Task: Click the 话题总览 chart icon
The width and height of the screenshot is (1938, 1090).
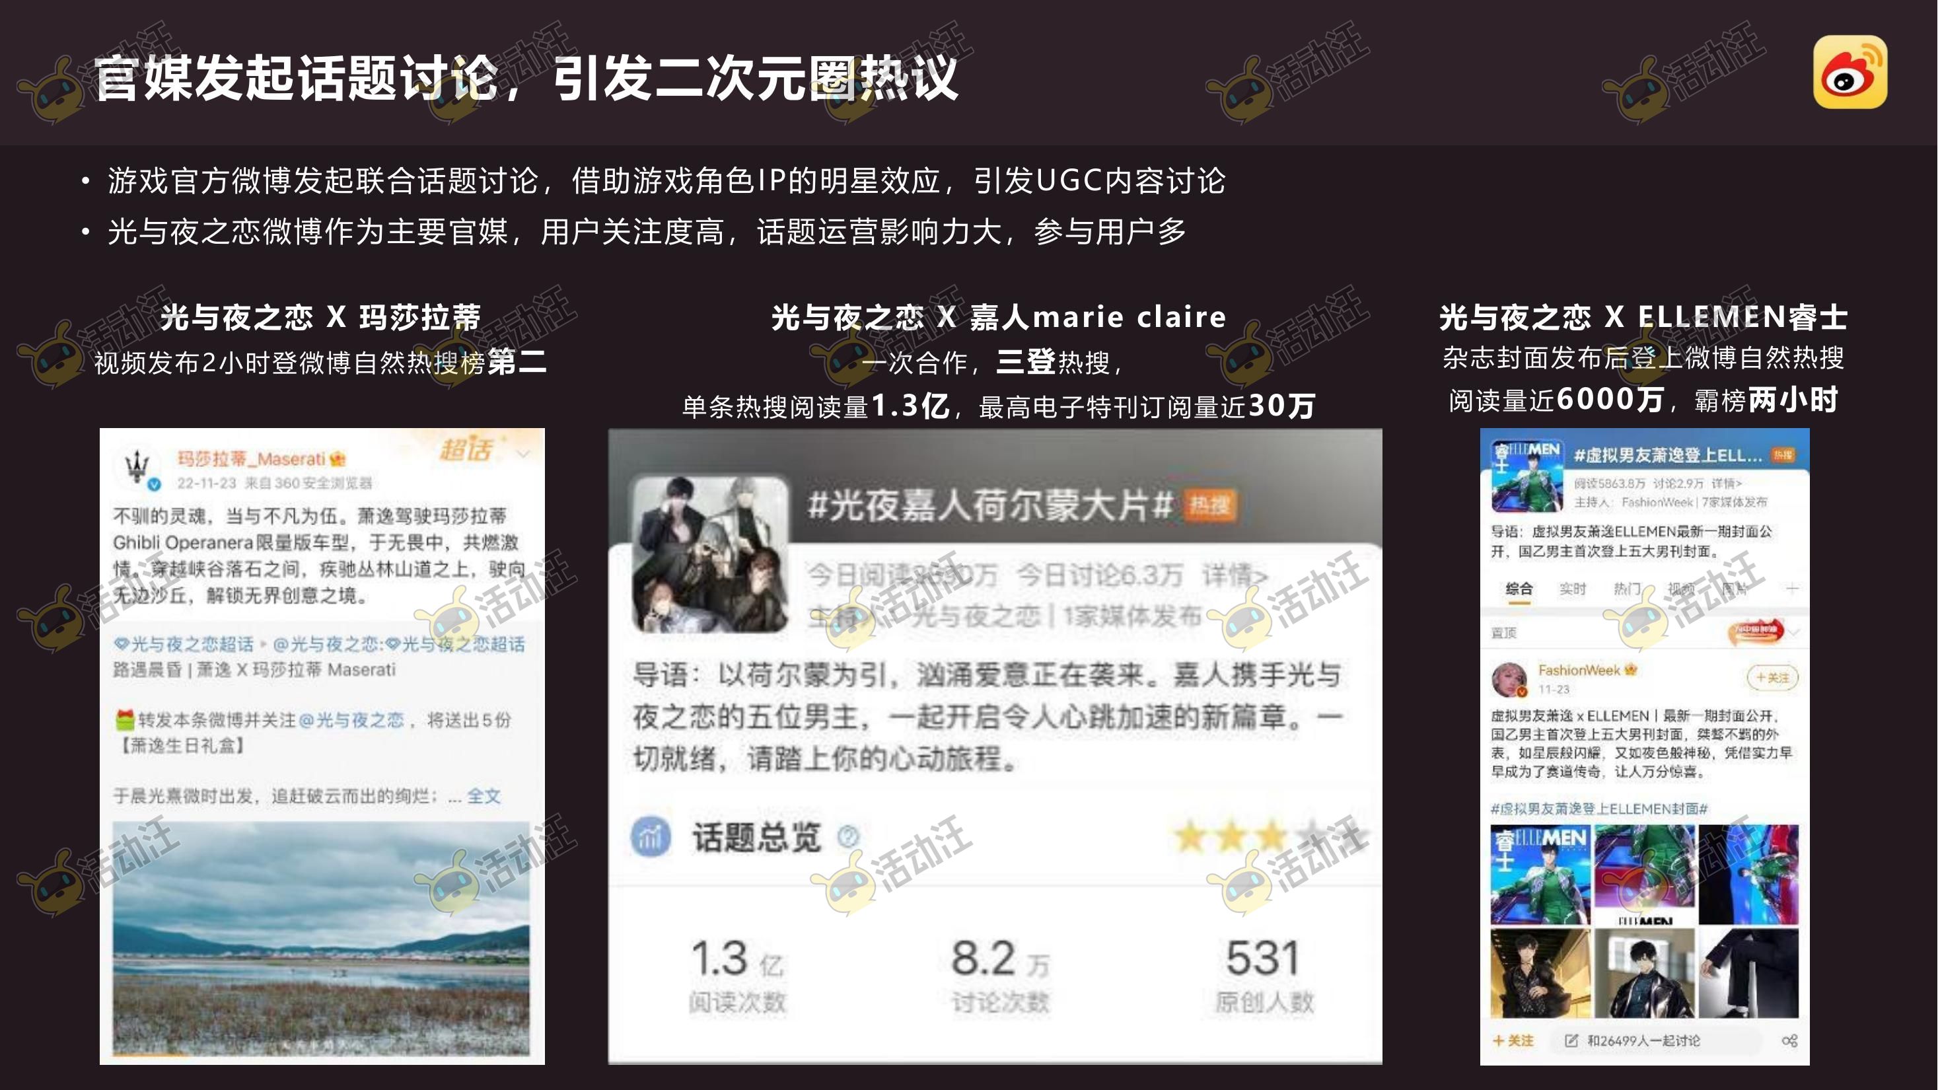Action: coord(651,836)
